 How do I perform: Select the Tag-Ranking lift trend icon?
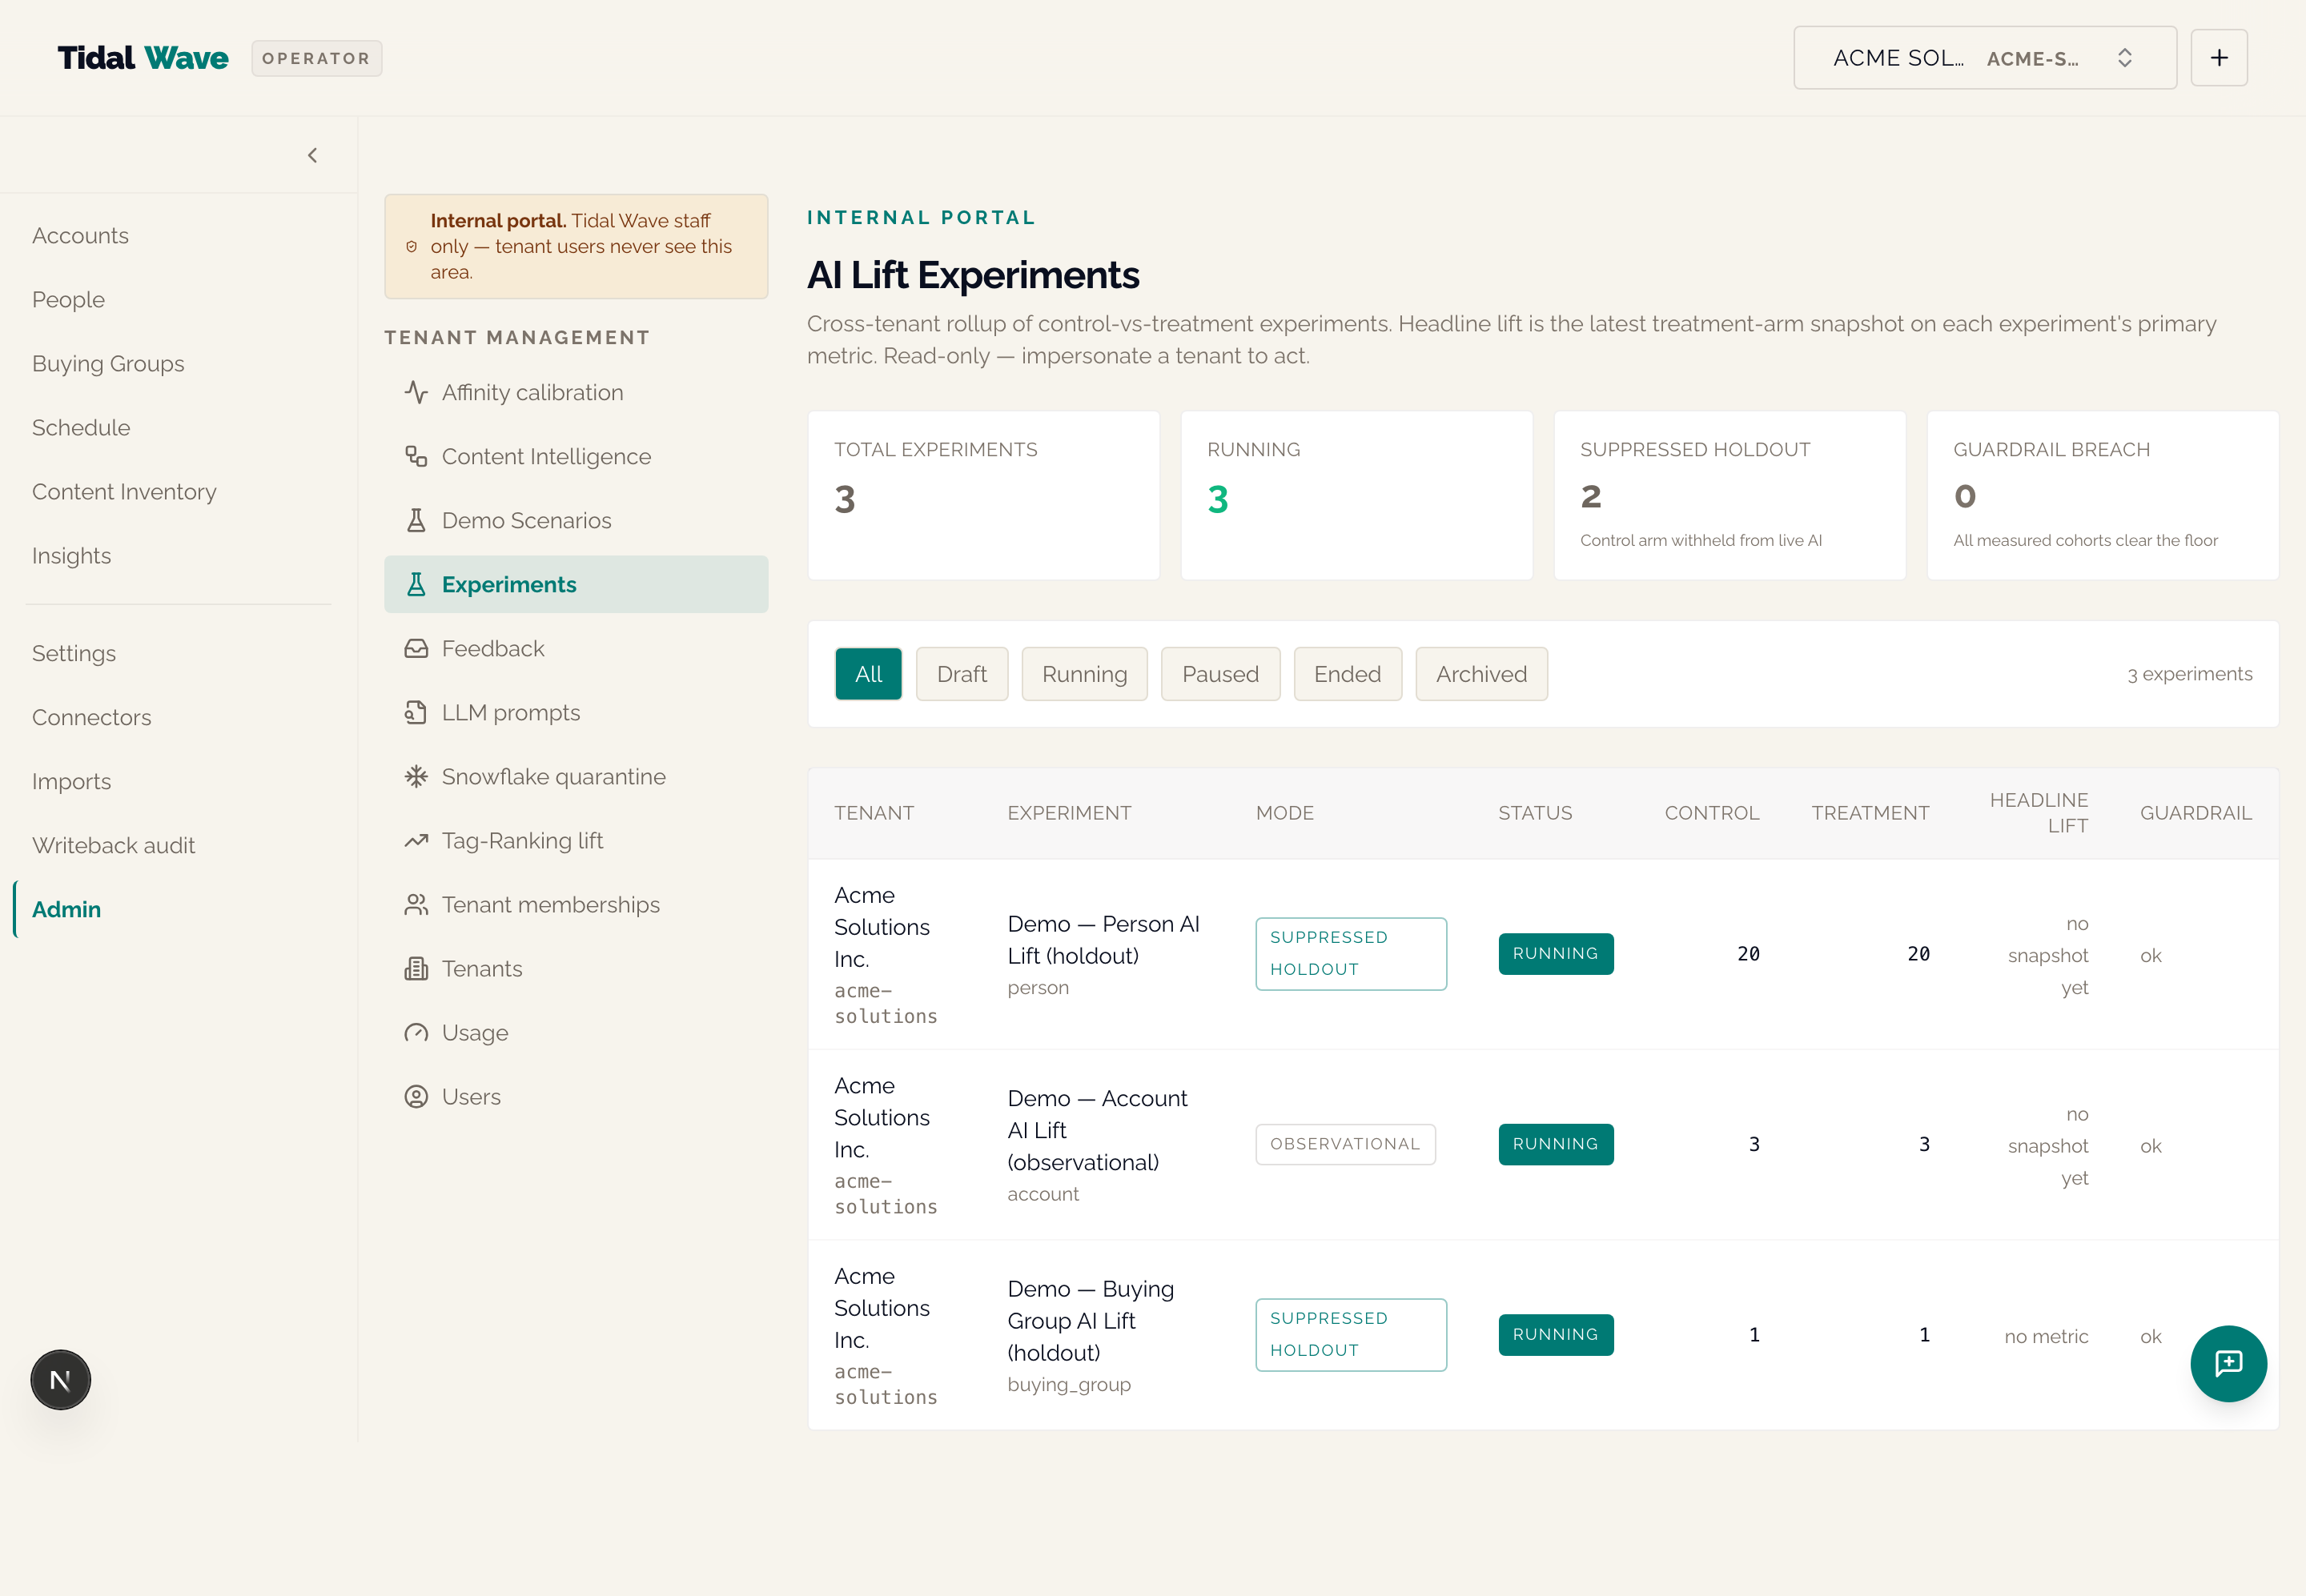click(416, 840)
